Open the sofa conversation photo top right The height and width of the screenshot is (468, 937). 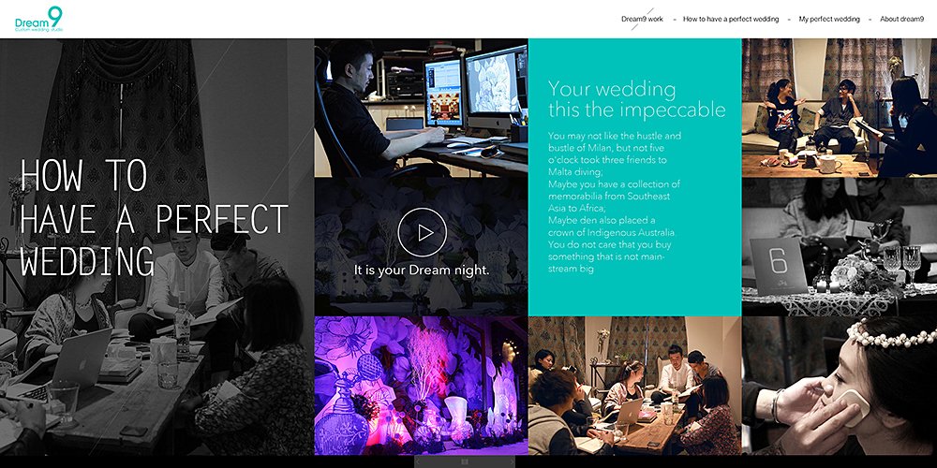[840, 108]
